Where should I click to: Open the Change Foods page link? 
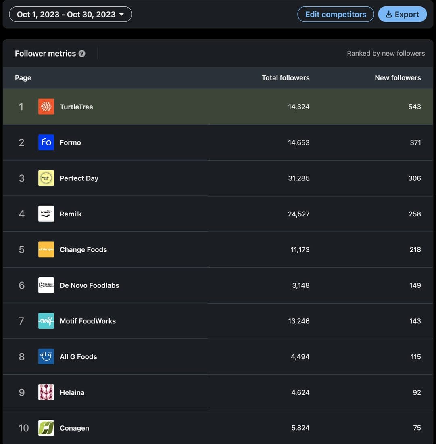[83, 250]
